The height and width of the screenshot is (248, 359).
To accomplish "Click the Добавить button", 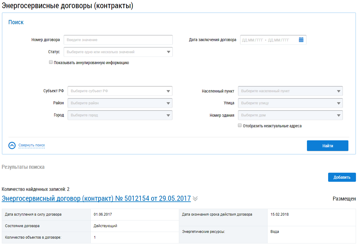I will click(x=342, y=177).
